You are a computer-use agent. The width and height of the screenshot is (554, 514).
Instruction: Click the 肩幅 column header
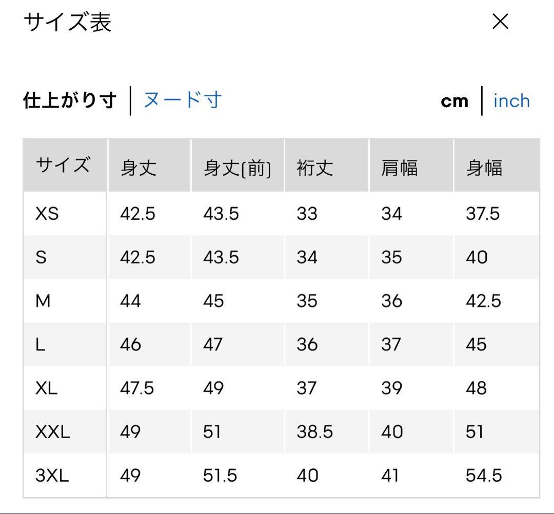pos(399,168)
